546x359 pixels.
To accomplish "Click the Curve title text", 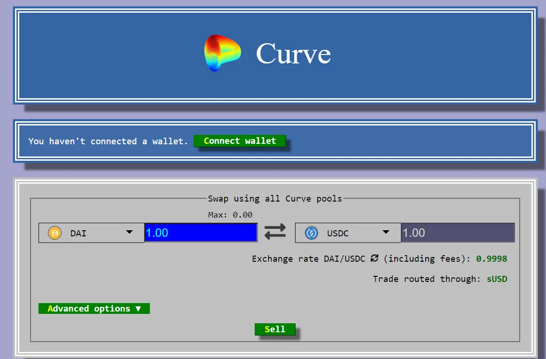I will click(294, 54).
